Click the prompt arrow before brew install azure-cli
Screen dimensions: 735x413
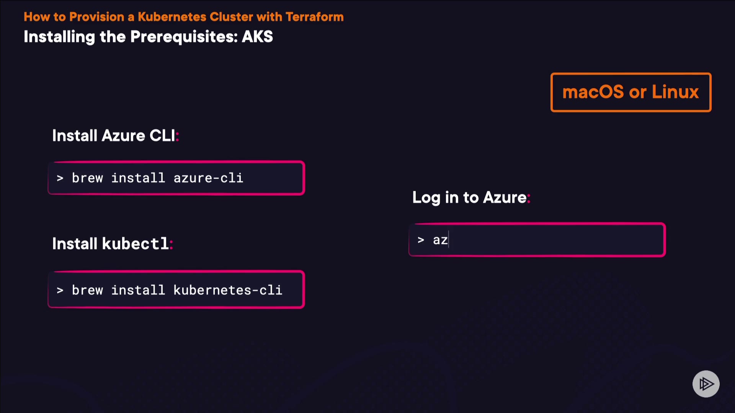(60, 178)
